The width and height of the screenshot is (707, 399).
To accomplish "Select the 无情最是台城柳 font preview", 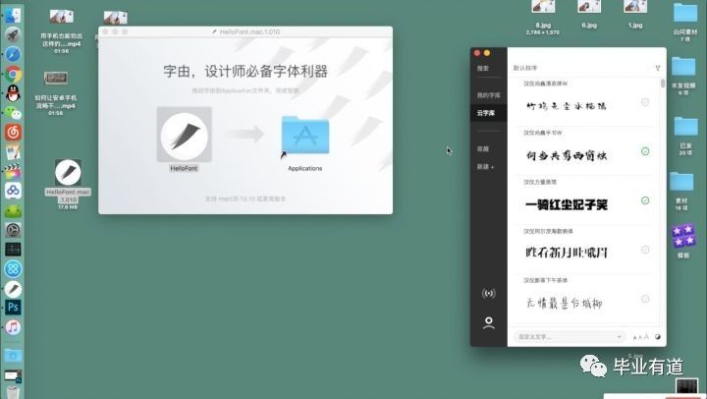I will coord(564,303).
